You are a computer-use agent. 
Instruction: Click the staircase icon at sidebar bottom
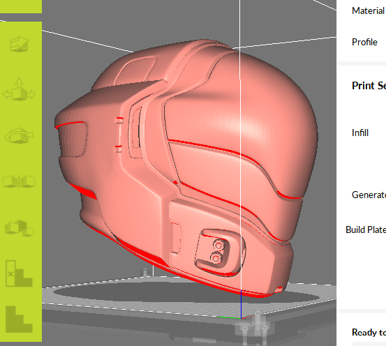pos(19,319)
